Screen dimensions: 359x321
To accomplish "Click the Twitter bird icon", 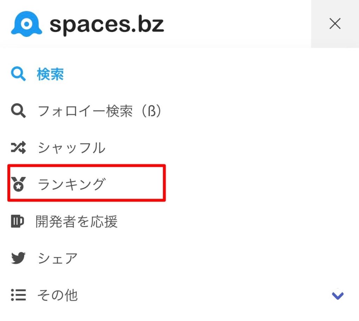I will click(x=18, y=258).
